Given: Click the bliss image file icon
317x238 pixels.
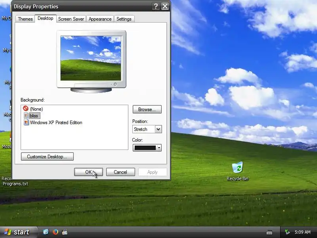Looking at the screenshot, I should click(26, 115).
